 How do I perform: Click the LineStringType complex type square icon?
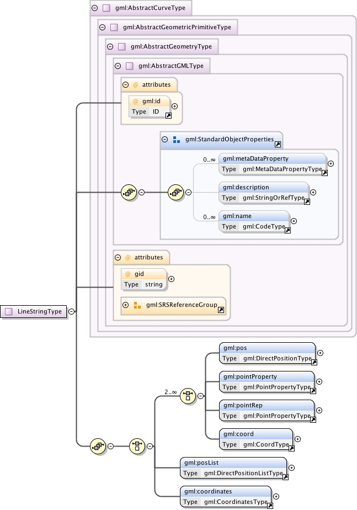[9, 312]
